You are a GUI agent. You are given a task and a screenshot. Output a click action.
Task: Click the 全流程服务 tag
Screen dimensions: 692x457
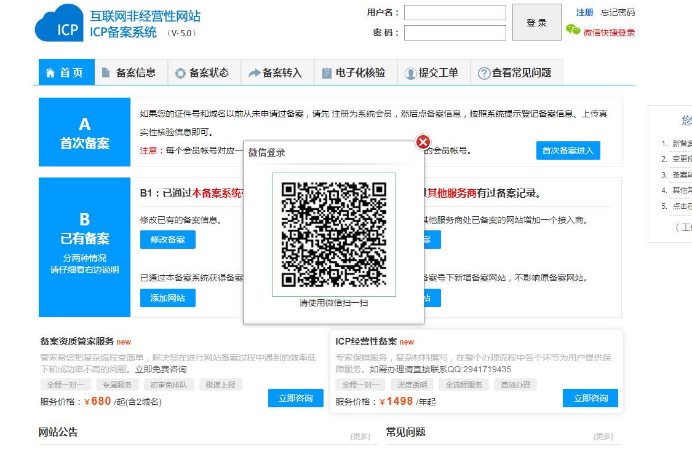(464, 385)
